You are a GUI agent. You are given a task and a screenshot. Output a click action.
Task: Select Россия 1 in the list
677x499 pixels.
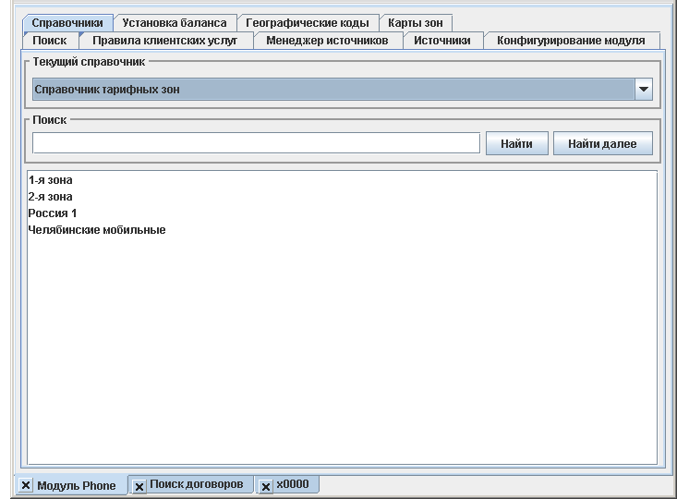[53, 213]
